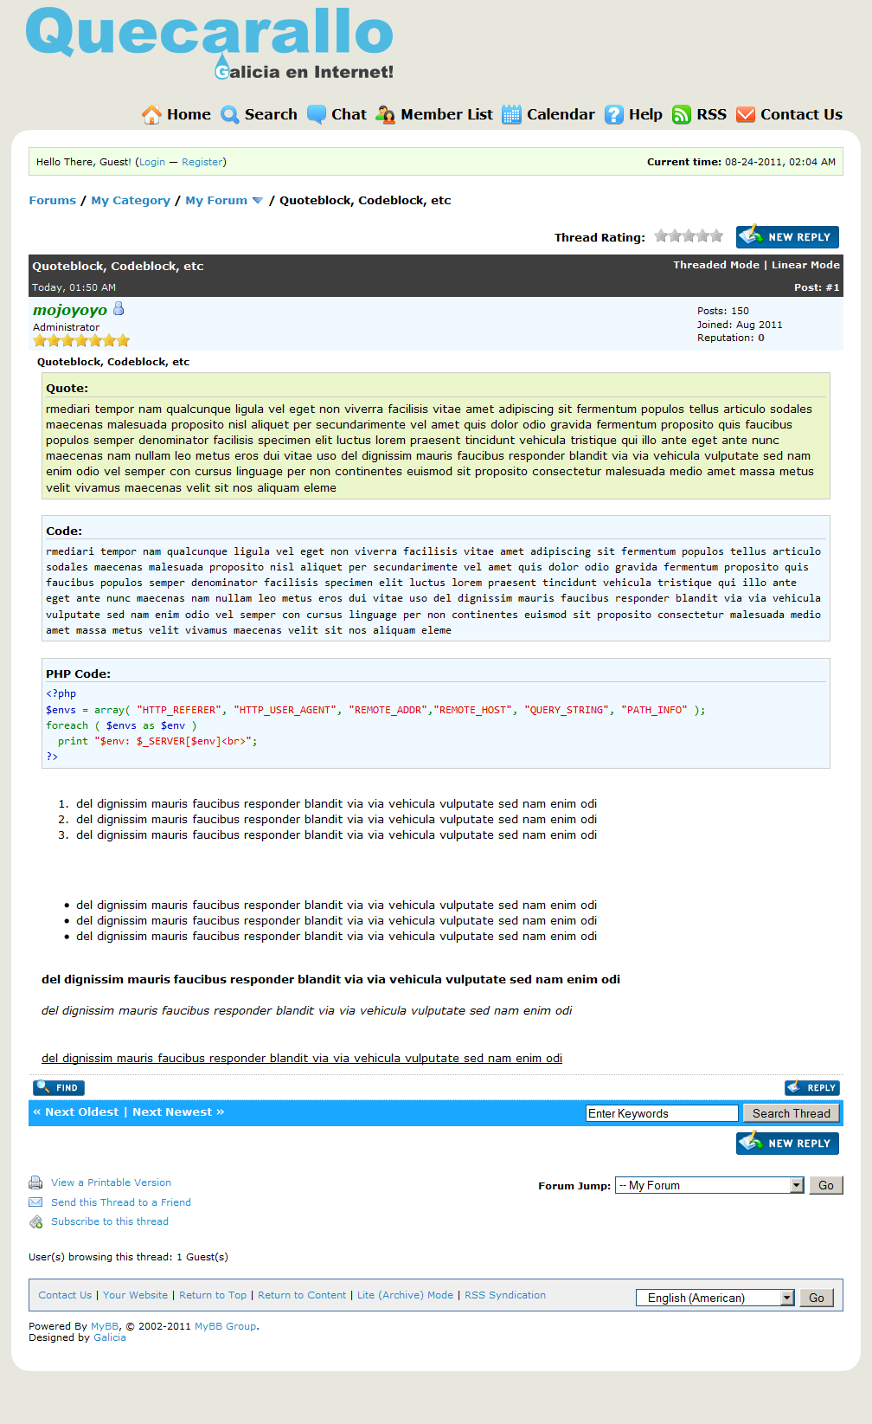Open the Forum Jump dropdown

click(x=709, y=1185)
